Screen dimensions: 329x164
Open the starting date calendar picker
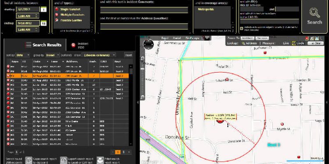[x=43, y=10]
